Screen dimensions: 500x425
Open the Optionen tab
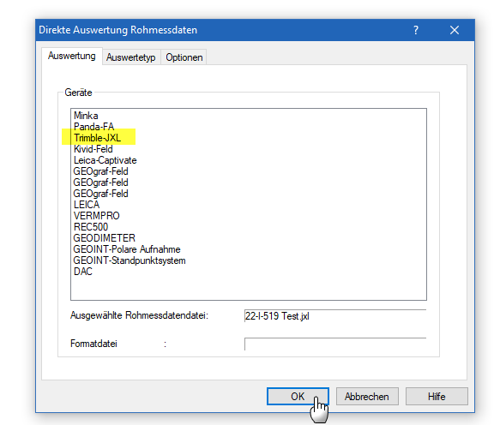point(184,57)
